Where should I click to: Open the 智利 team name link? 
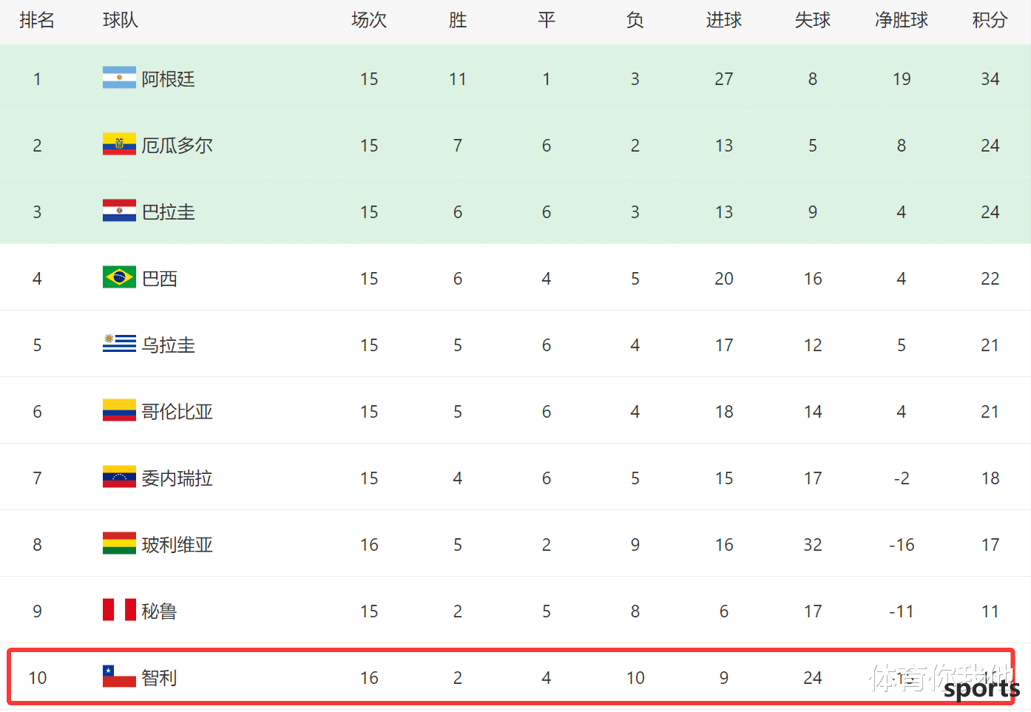(160, 678)
